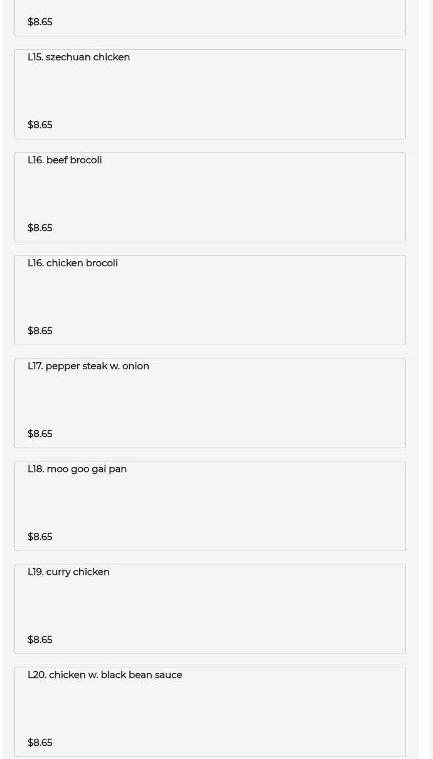This screenshot has width=433, height=759.
Task: Click the $8.65 price under szechuan chicken
Action: (40, 125)
